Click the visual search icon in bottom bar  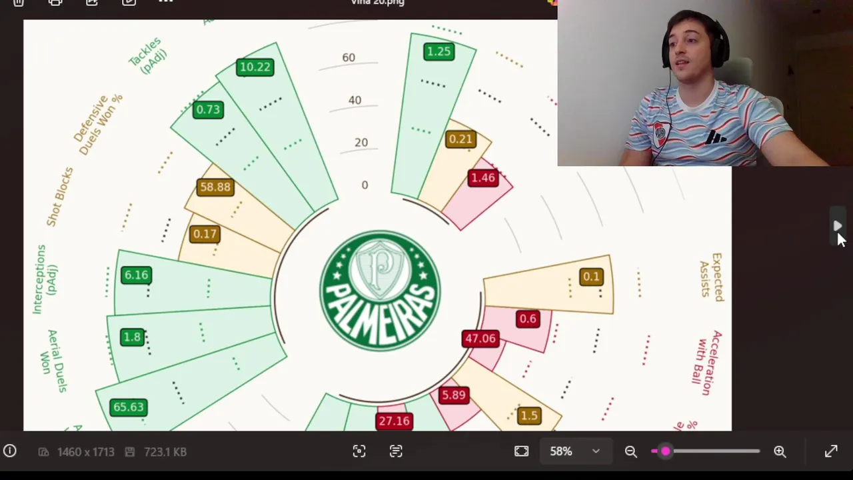[359, 451]
